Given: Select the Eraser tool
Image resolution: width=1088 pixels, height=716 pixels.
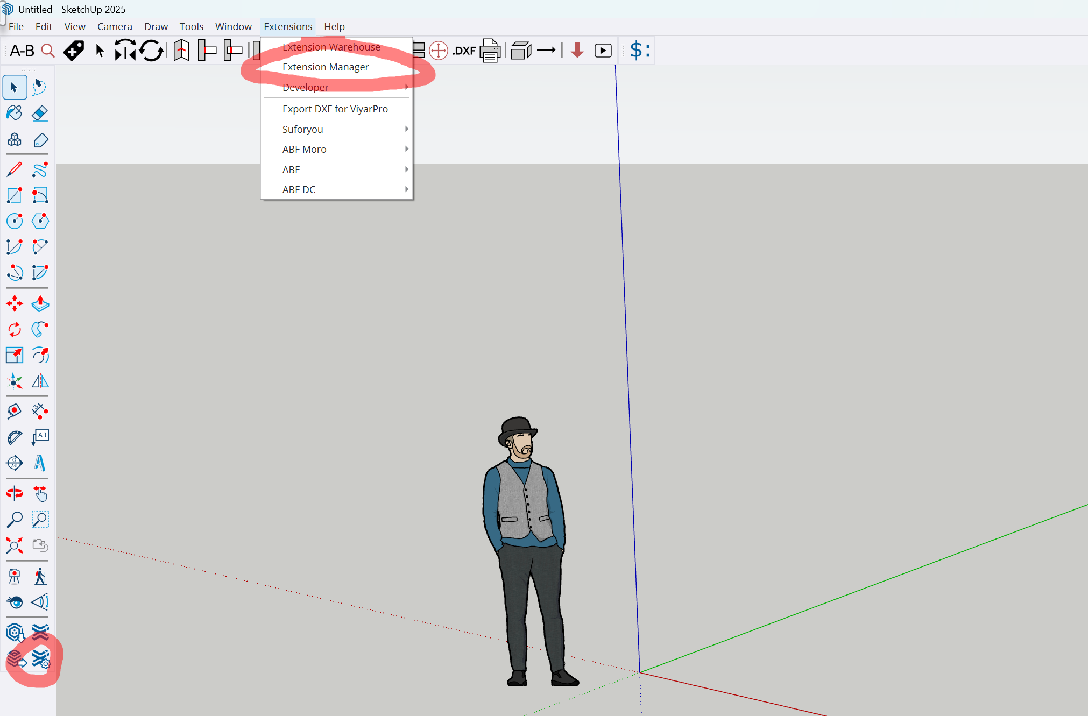Looking at the screenshot, I should click(40, 113).
